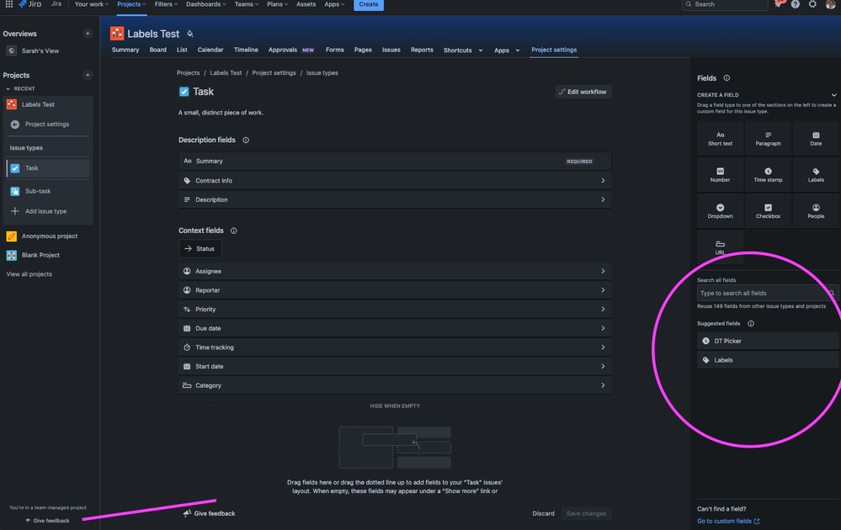The width and height of the screenshot is (841, 530).
Task: Click the Task checkbox icon in page title
Action: click(184, 92)
